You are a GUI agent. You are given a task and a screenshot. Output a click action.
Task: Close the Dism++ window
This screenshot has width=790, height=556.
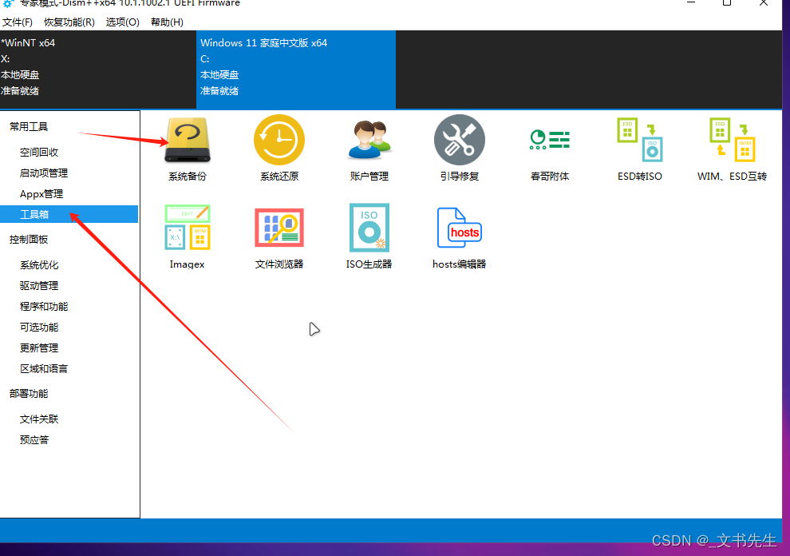point(764,2)
